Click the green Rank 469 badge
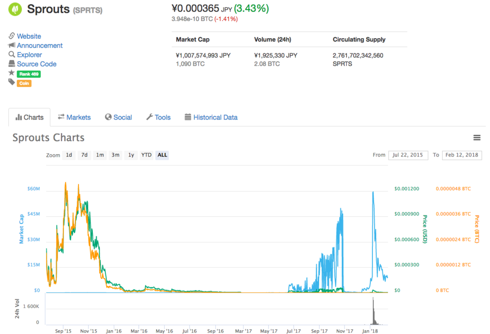This screenshot has height=334, width=490. click(x=29, y=74)
